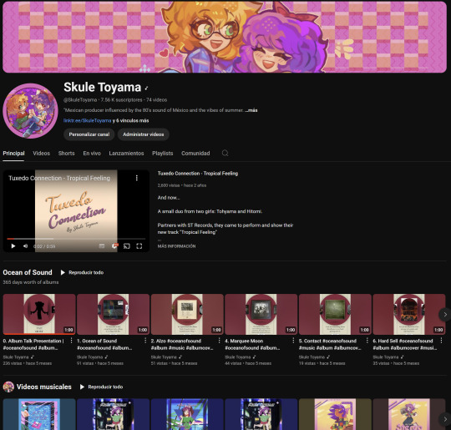The image size is (451, 430).
Task: Open options menu for 5. Contact video
Action: [367, 341]
